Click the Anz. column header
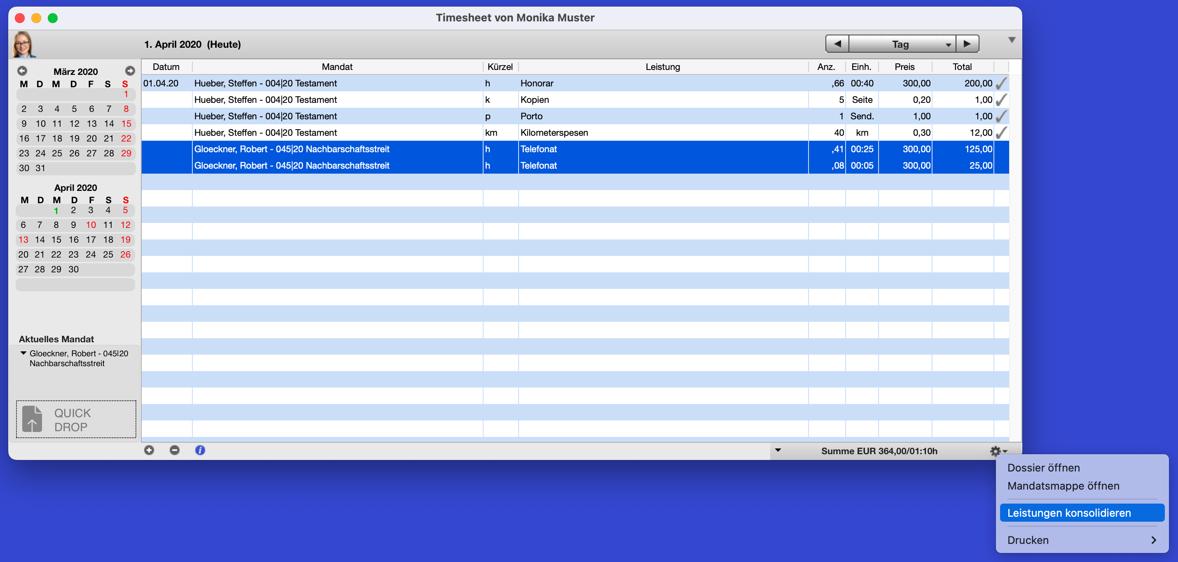The height and width of the screenshot is (562, 1178). click(x=826, y=67)
